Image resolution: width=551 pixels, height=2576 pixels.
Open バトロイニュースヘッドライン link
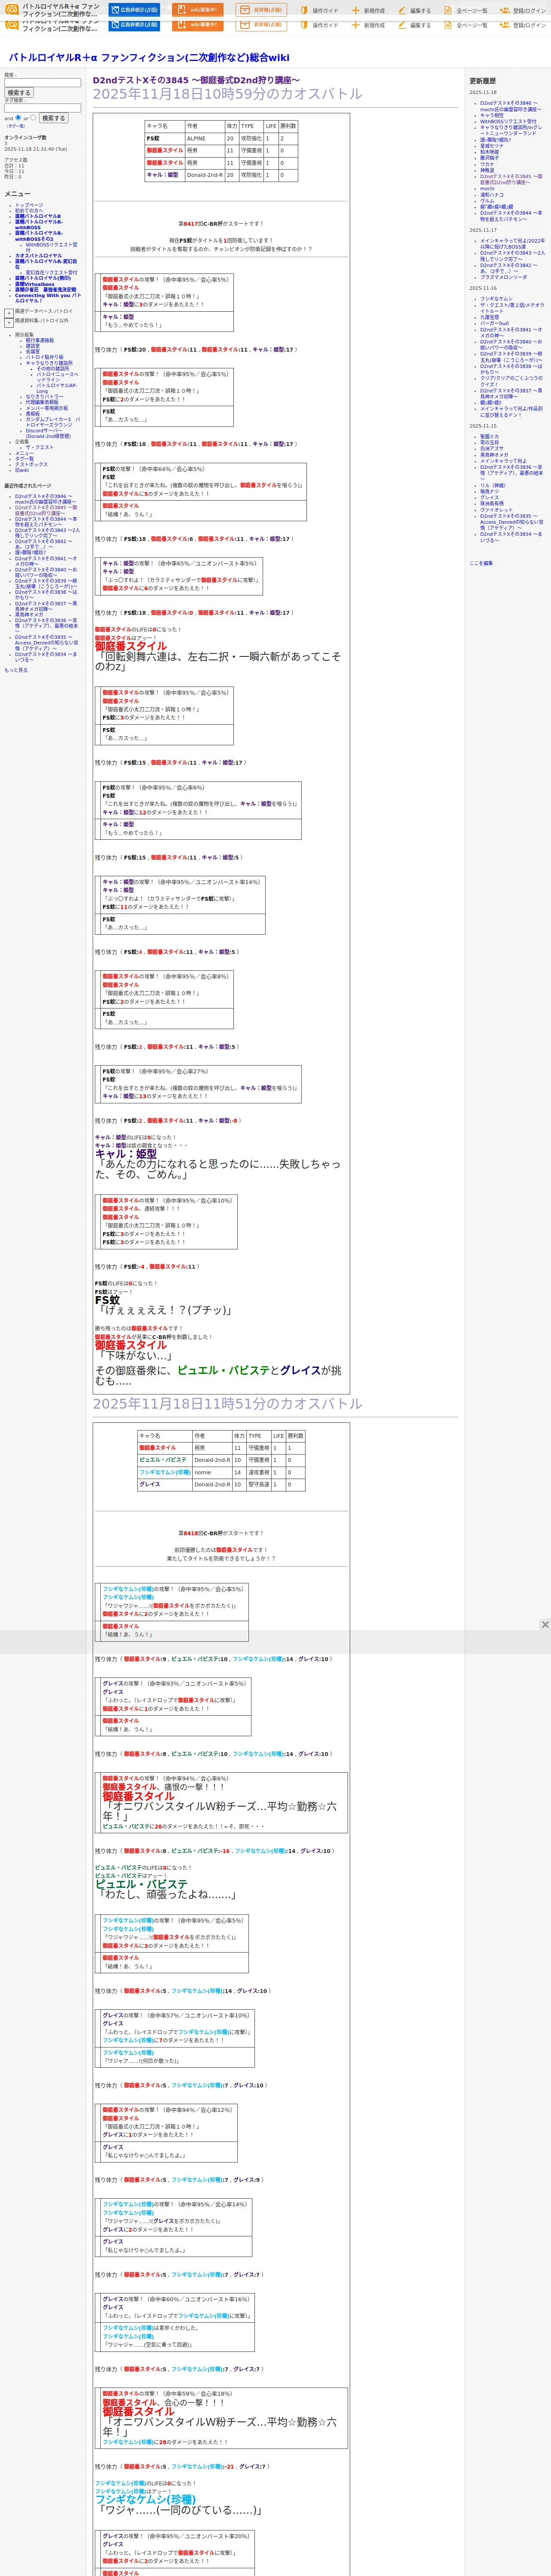coord(57,377)
